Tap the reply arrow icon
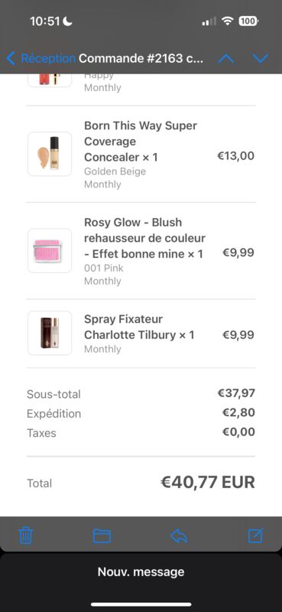Viewport: 282px width, 612px height. point(179,536)
